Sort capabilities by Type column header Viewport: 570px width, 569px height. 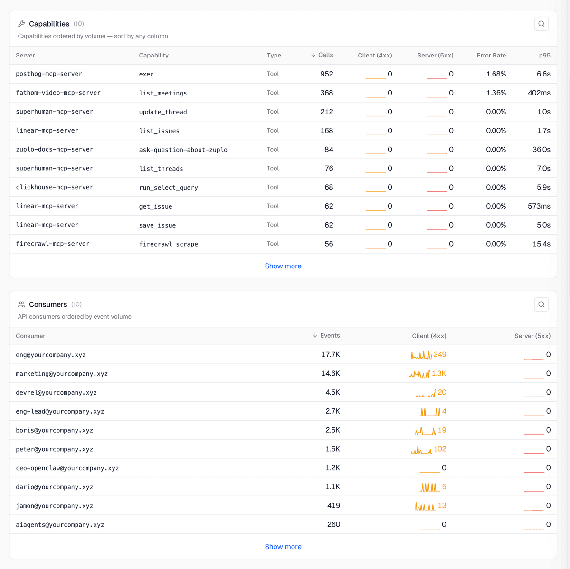(x=274, y=56)
